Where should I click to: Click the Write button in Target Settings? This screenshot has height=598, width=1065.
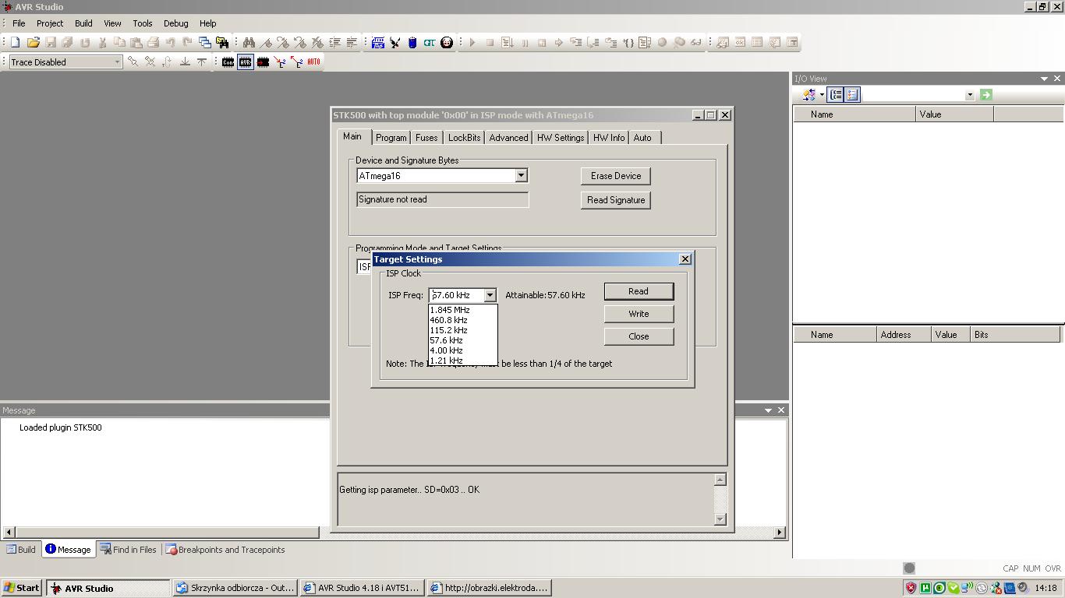[x=639, y=314]
